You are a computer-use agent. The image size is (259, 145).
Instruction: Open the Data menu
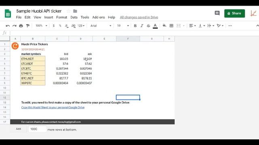74,17
